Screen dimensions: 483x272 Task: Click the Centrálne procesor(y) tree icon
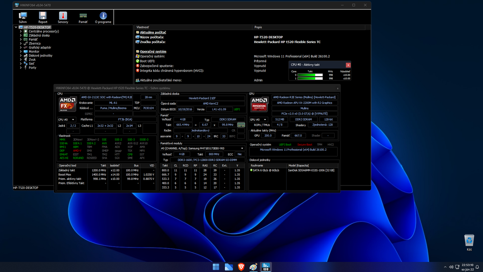26,31
